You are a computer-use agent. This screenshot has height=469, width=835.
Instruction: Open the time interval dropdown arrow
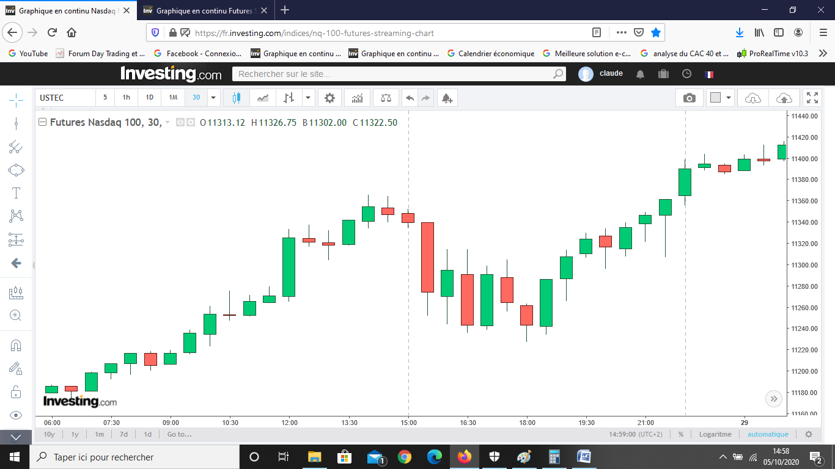[x=213, y=98]
